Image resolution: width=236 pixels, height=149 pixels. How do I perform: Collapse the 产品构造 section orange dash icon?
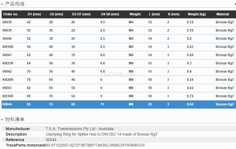point(2,4)
